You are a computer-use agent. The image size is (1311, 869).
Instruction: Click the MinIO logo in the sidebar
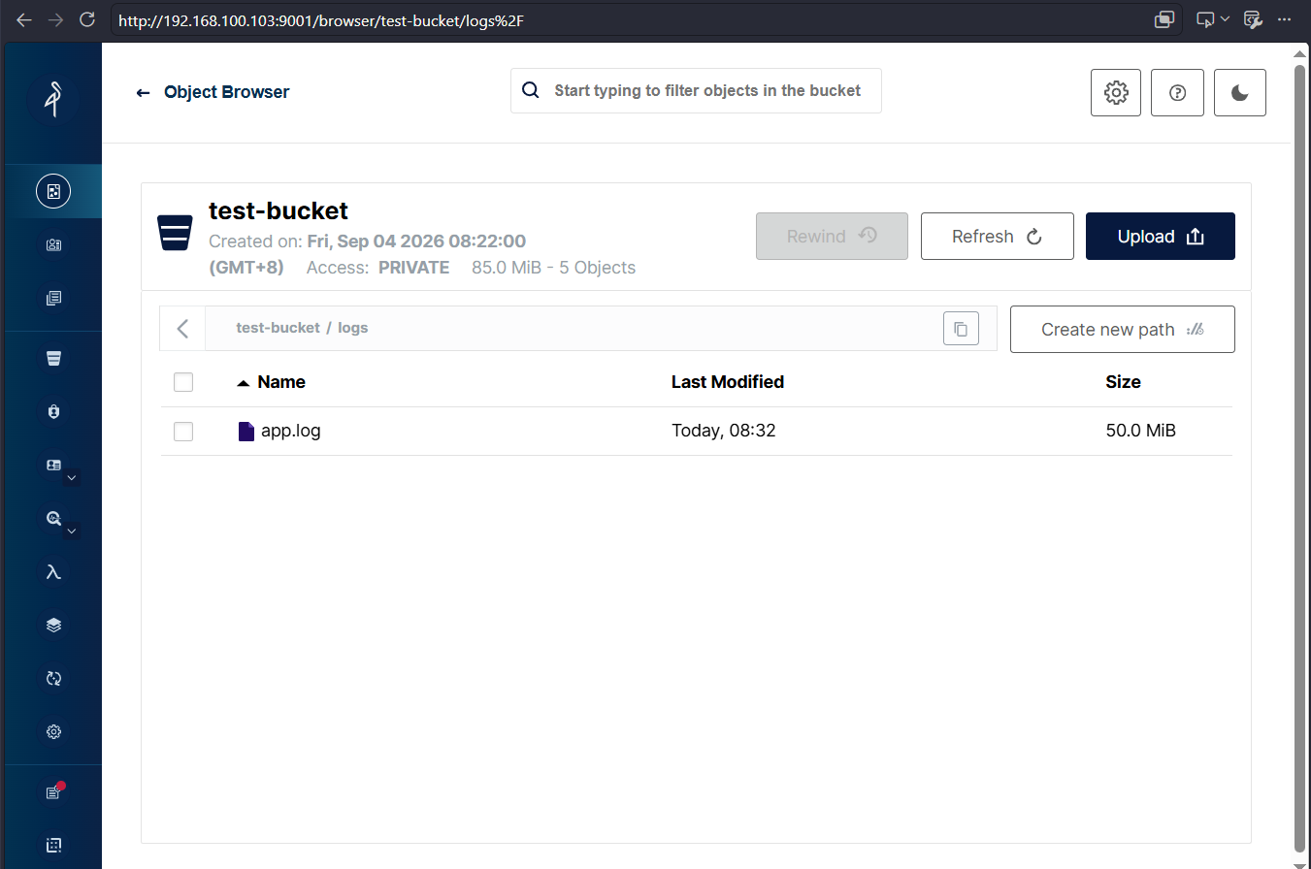pyautogui.click(x=54, y=98)
